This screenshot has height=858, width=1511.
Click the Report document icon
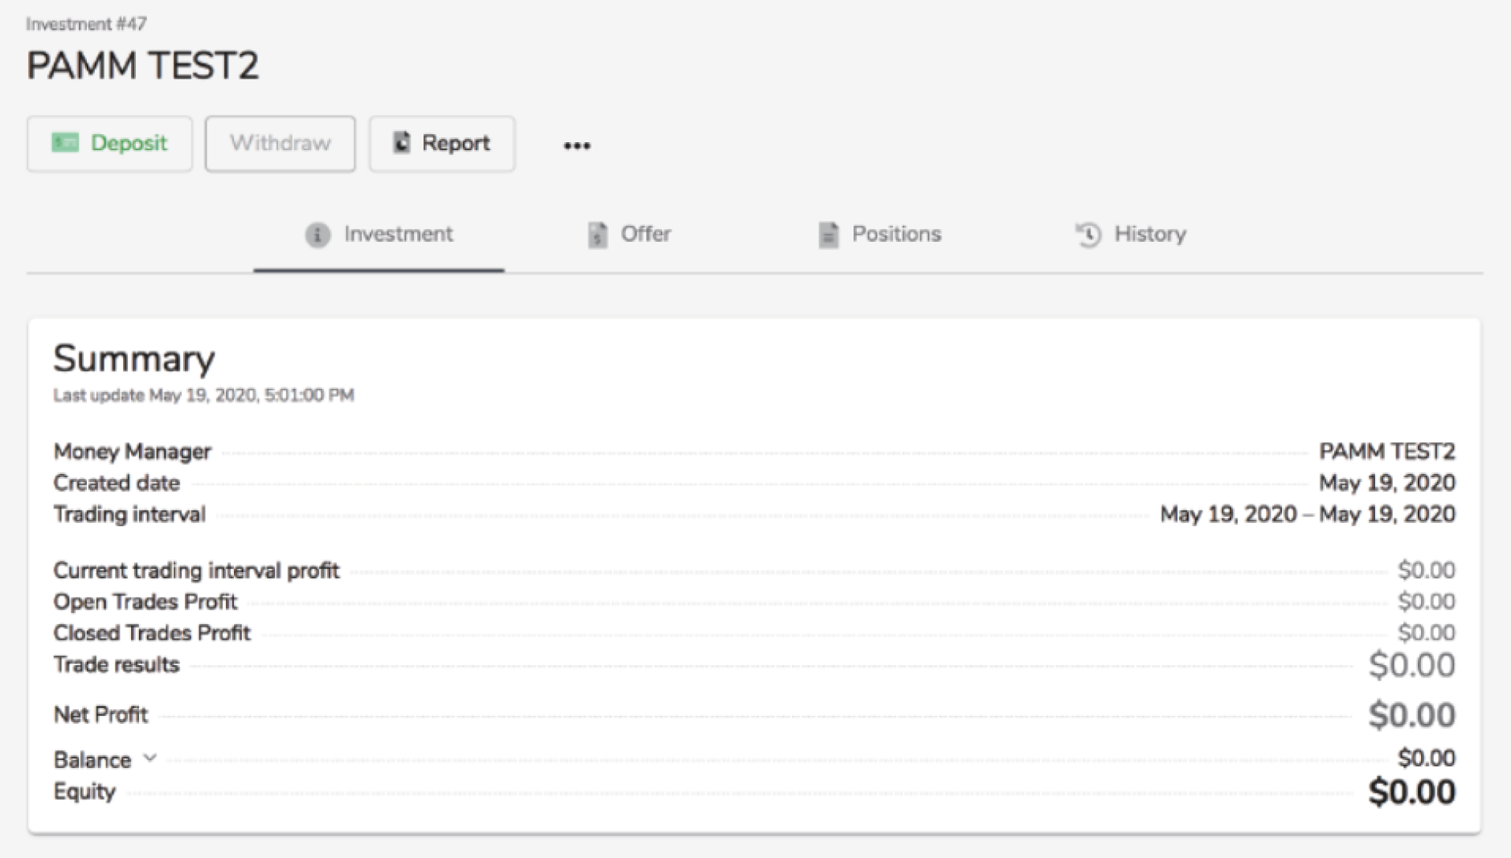[x=401, y=143]
